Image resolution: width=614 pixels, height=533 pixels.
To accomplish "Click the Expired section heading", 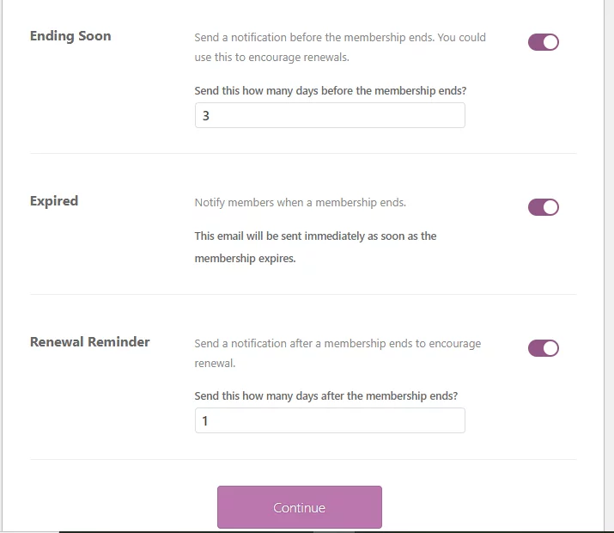I will point(54,201).
